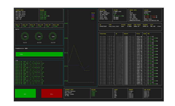Click FTX spot value 19172.000
This screenshot has width=175, height=106.
pyautogui.click(x=43, y=13)
